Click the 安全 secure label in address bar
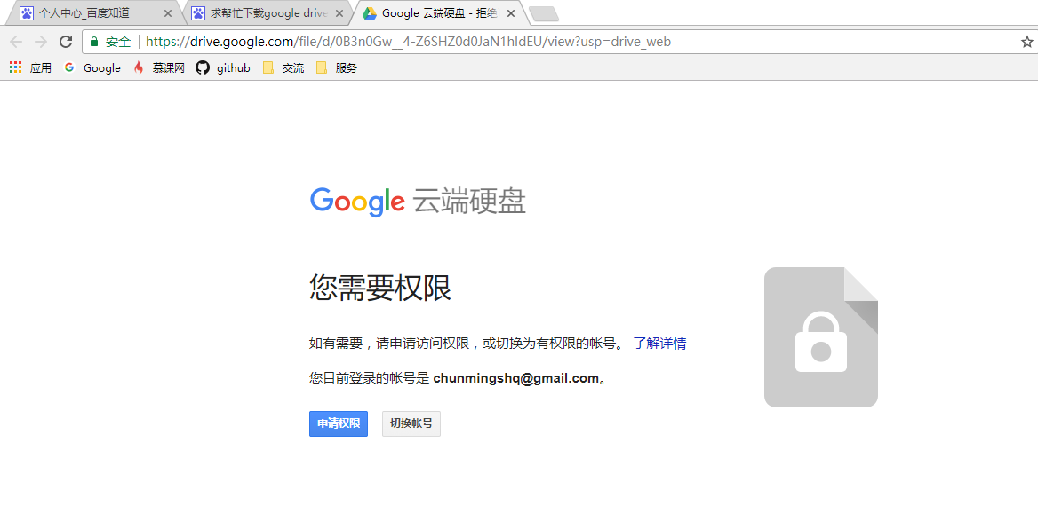The image size is (1038, 514). pyautogui.click(x=118, y=42)
